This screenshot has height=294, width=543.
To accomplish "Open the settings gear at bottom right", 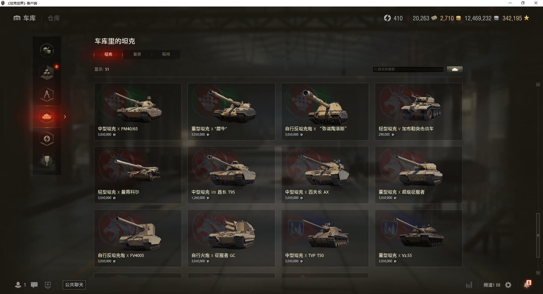I will 508,285.
